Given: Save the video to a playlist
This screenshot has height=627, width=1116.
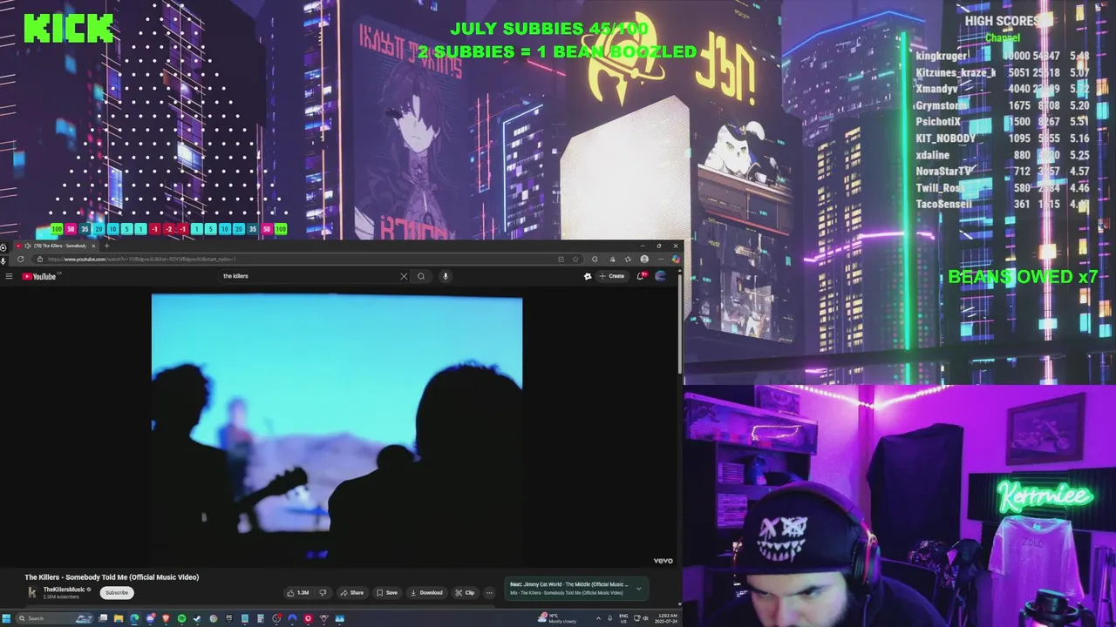Looking at the screenshot, I should [387, 593].
